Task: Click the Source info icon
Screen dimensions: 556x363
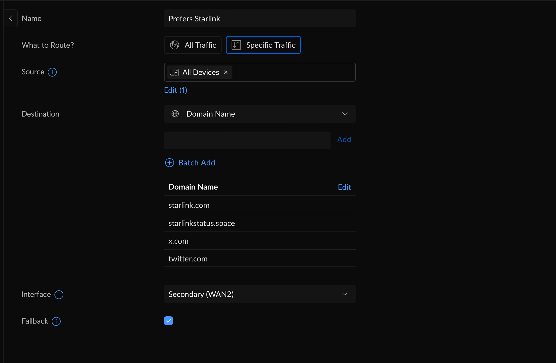Action: (x=52, y=72)
